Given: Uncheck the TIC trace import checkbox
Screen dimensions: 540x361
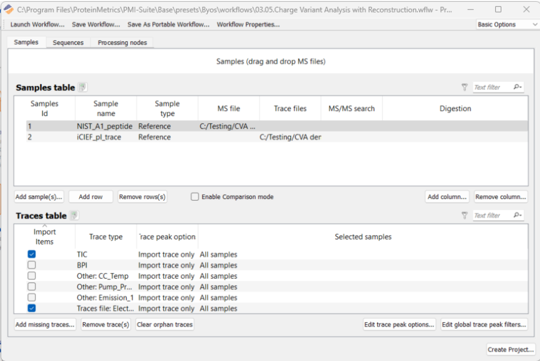Looking at the screenshot, I should (32, 254).
